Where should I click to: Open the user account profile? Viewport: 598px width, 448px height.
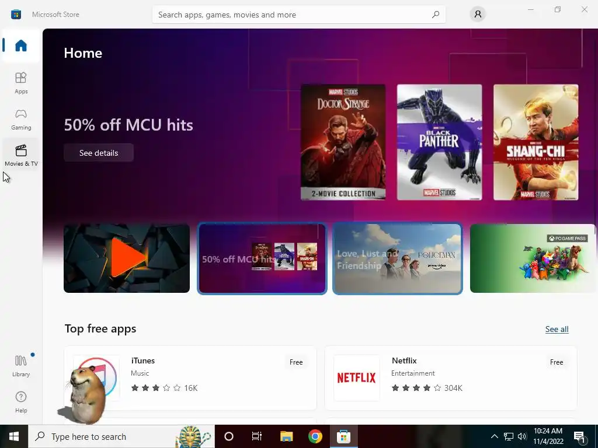pos(478,15)
